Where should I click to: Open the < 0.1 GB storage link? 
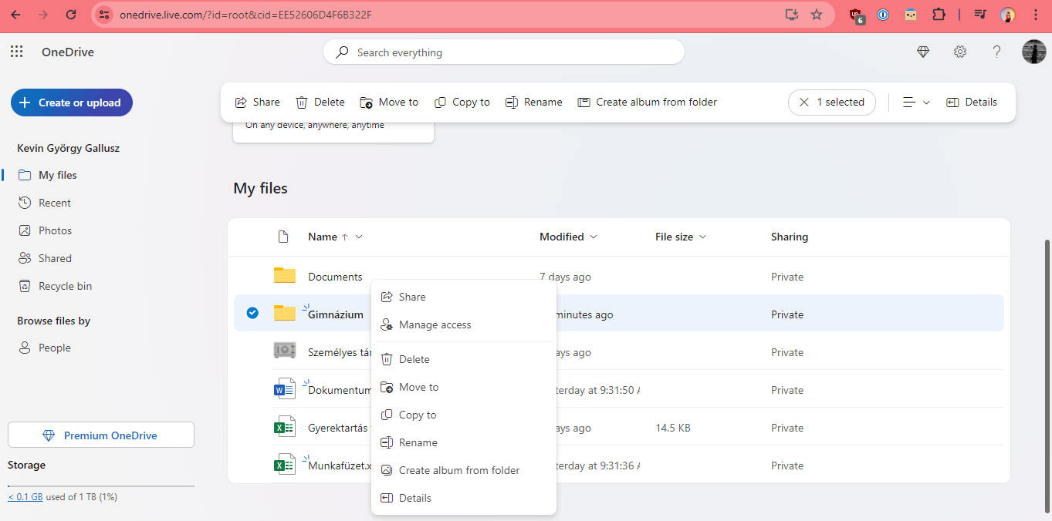pyautogui.click(x=25, y=497)
